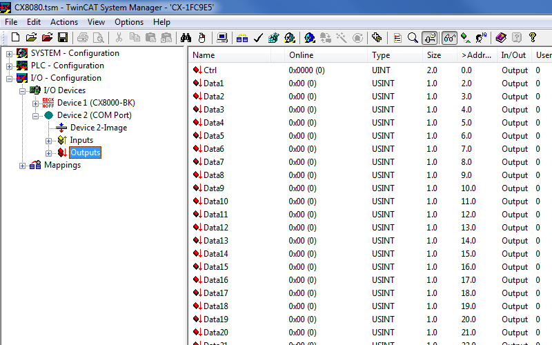Screen dimensions: 552x345
Task: Expand SYSTEM - Configuration tree node
Action: point(9,54)
